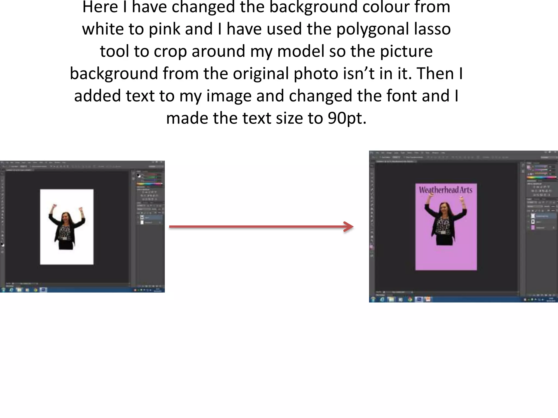
Task: Click the Ps logo in the right screenshot's menu bar
Action: click(371, 153)
